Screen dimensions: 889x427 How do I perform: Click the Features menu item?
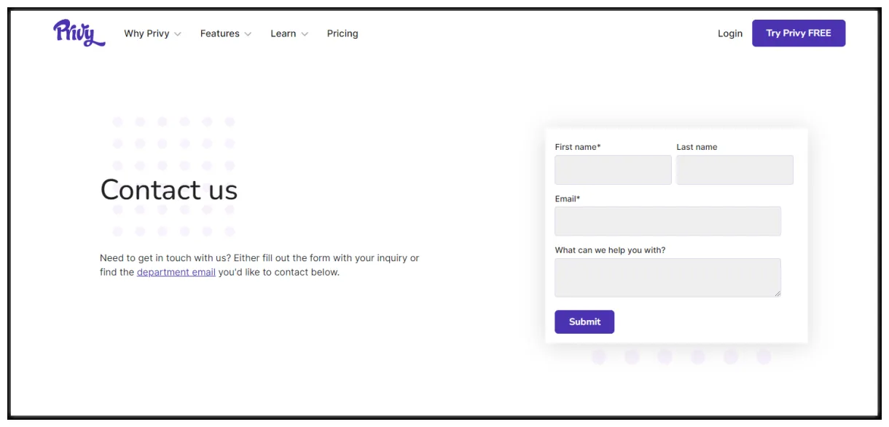(x=219, y=33)
